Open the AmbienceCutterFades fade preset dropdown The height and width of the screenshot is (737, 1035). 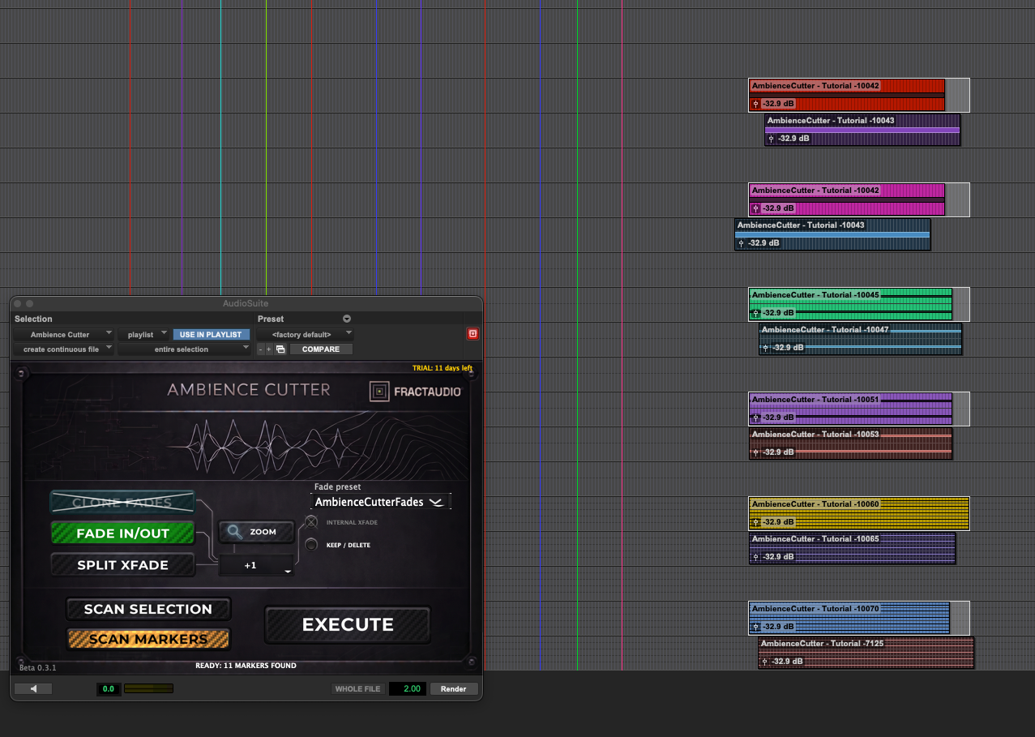[x=380, y=502]
